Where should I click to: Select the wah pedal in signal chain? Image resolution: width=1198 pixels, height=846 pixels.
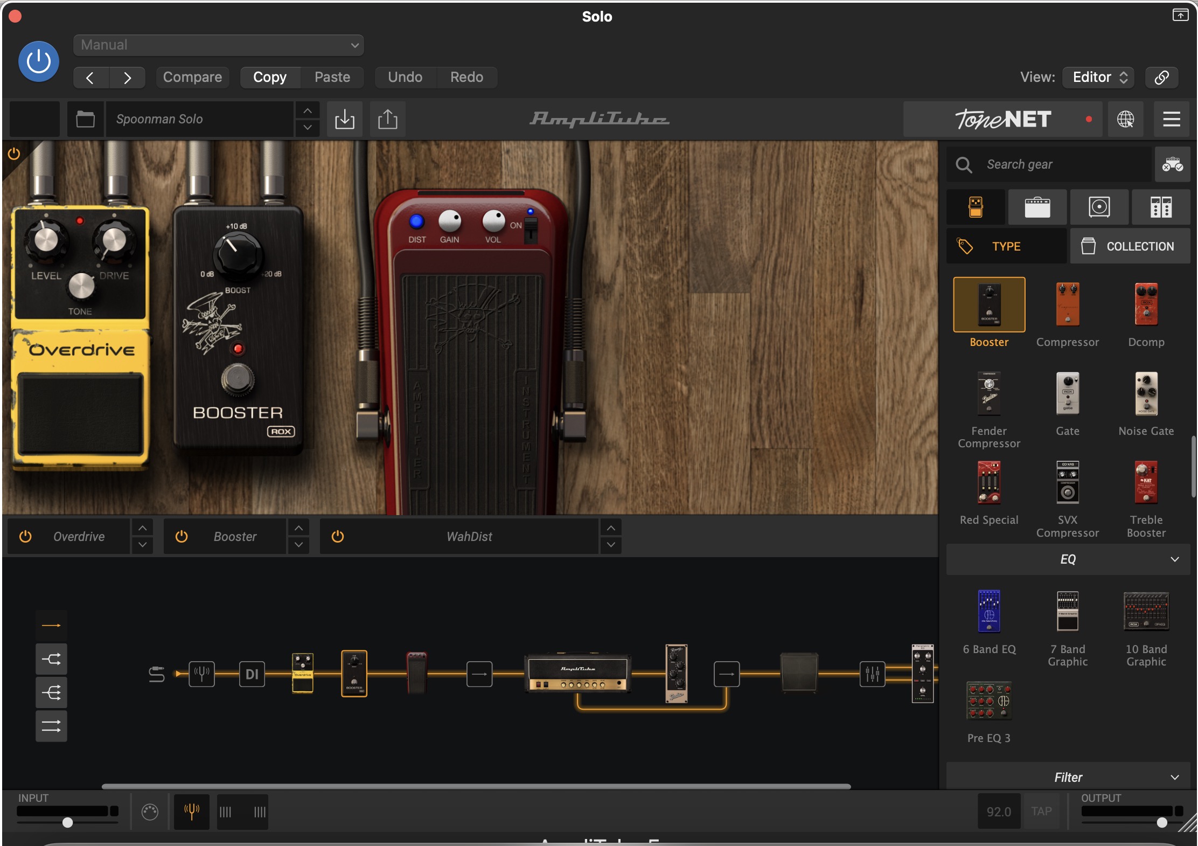coord(416,672)
